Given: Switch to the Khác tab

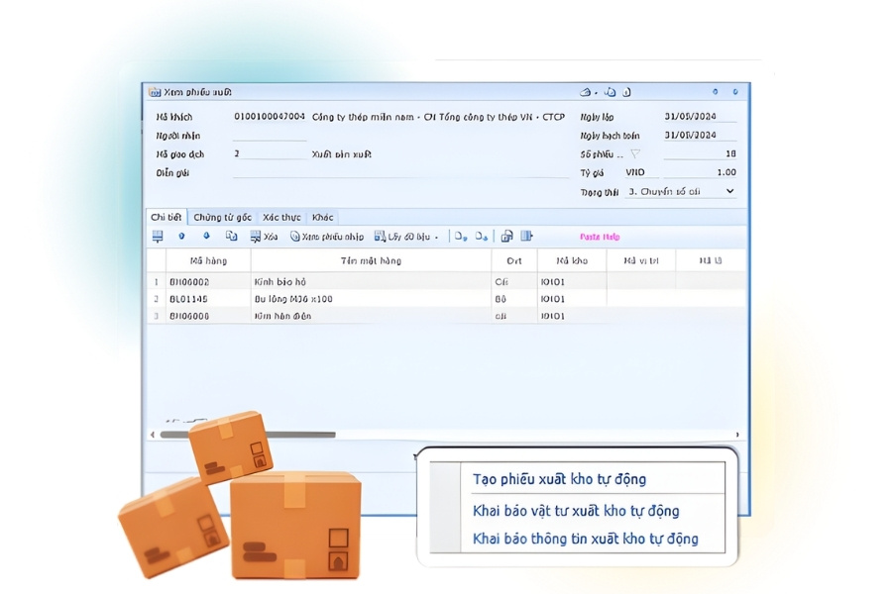Looking at the screenshot, I should pyautogui.click(x=322, y=217).
